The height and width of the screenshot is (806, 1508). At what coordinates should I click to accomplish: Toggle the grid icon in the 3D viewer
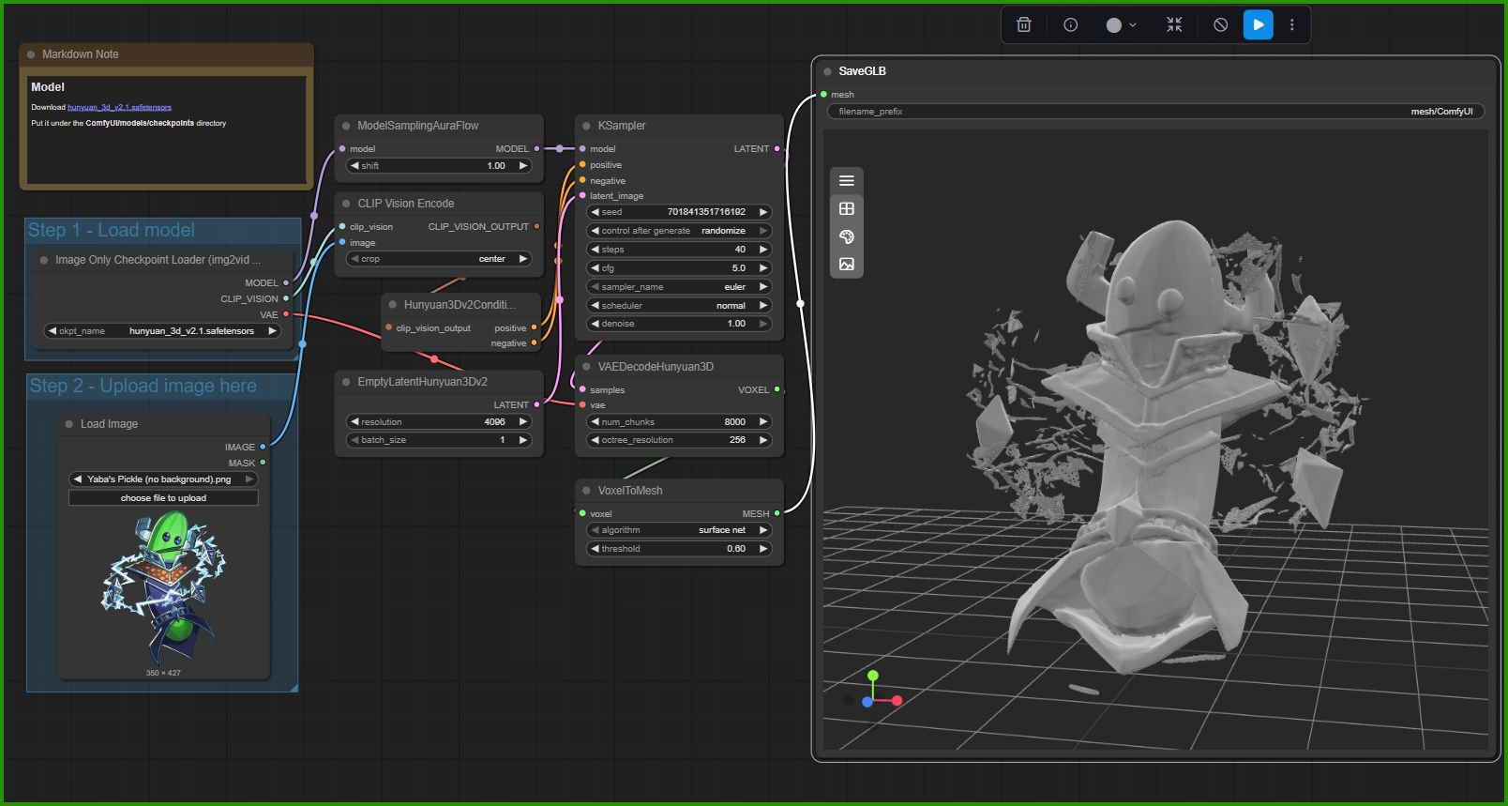(x=846, y=208)
